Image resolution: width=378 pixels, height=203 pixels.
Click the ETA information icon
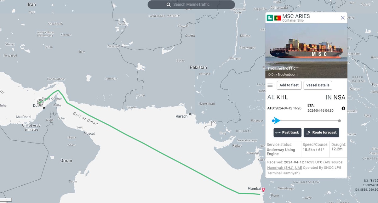[343, 108]
